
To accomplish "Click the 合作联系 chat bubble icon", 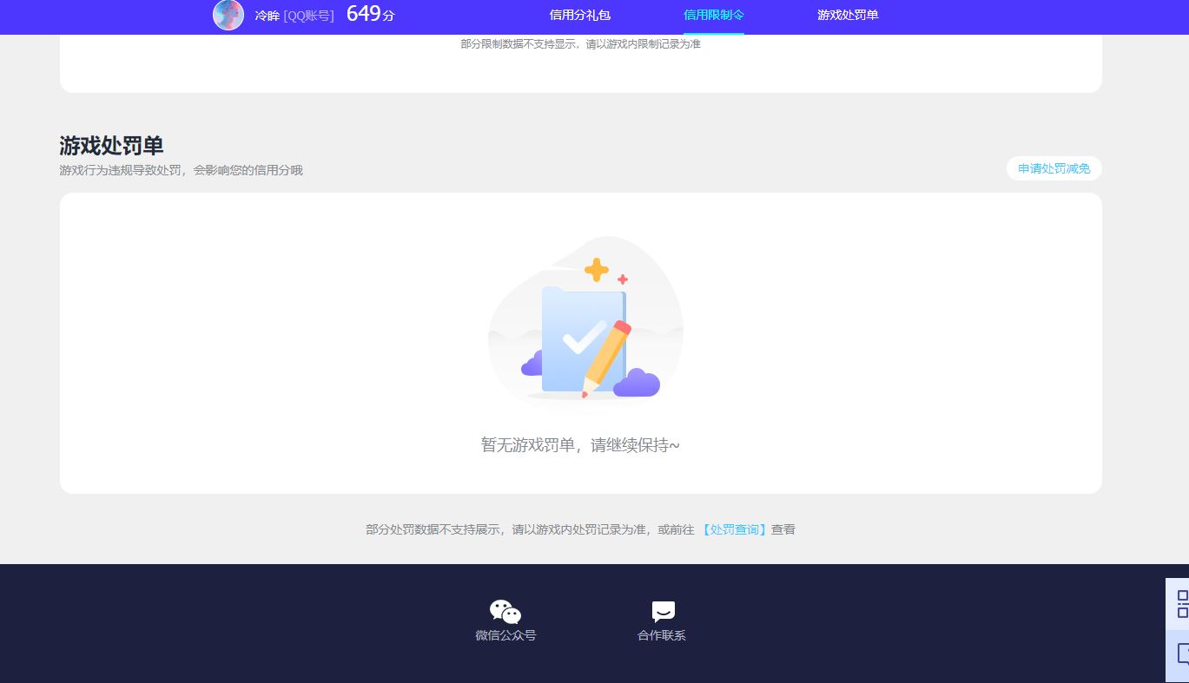I will (662, 612).
